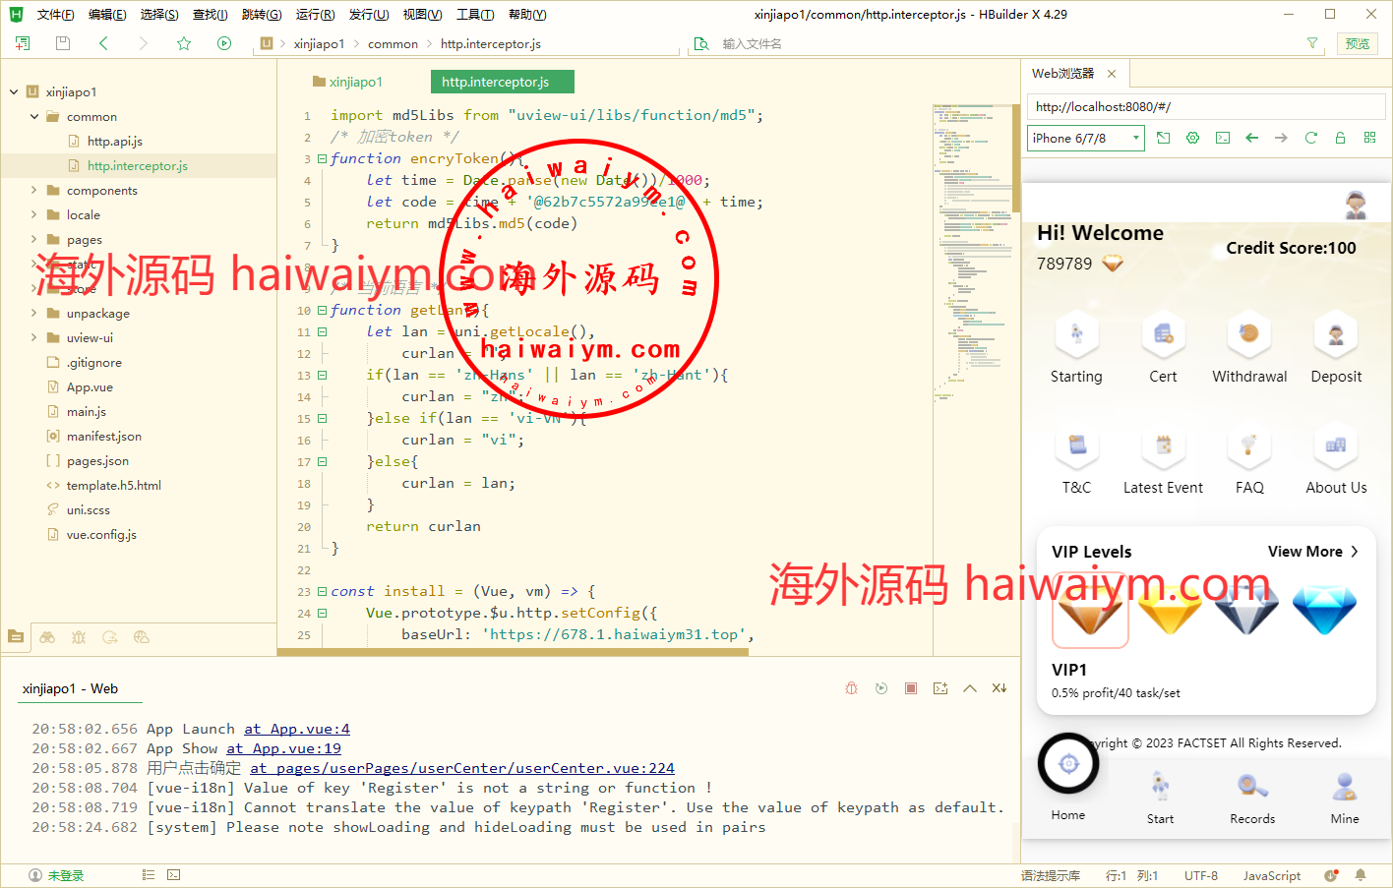Bookmark with the star icon in toolbar

tap(184, 43)
